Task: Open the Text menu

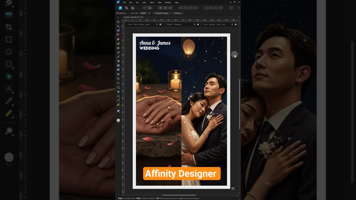Action: [x=137, y=2]
